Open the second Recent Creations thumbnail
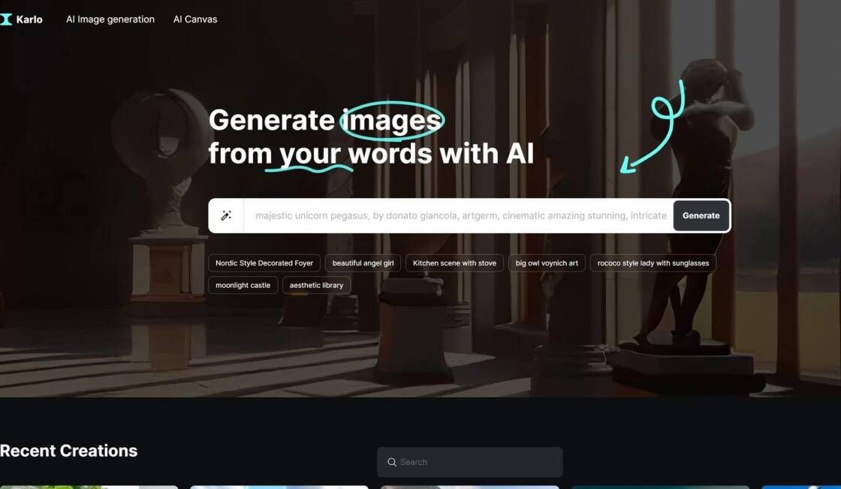Viewport: 841px width, 489px height. point(279,487)
